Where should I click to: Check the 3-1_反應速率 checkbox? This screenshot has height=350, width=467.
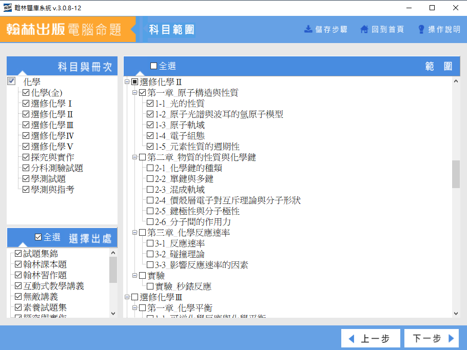pyautogui.click(x=150, y=243)
